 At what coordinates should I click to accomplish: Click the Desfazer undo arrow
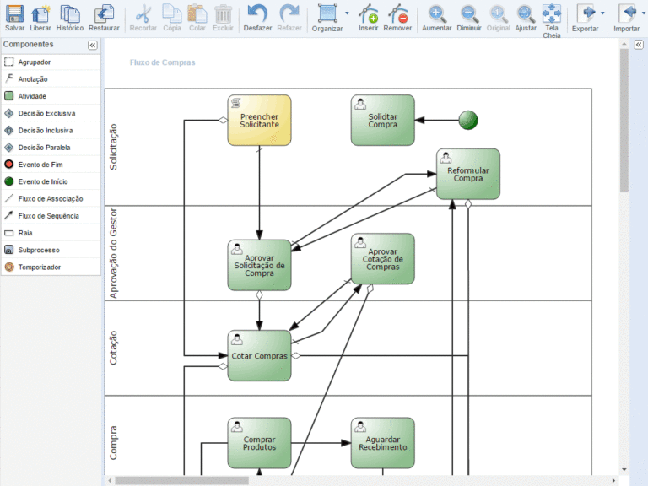pos(257,13)
